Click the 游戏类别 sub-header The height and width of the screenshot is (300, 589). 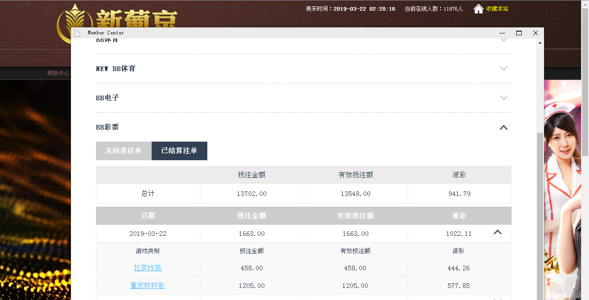click(x=147, y=251)
